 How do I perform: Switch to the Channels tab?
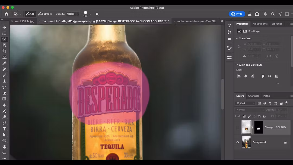(x=253, y=96)
